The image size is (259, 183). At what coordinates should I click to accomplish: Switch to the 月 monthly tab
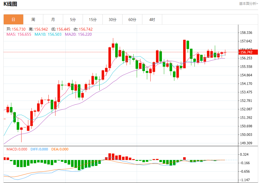[53, 20]
